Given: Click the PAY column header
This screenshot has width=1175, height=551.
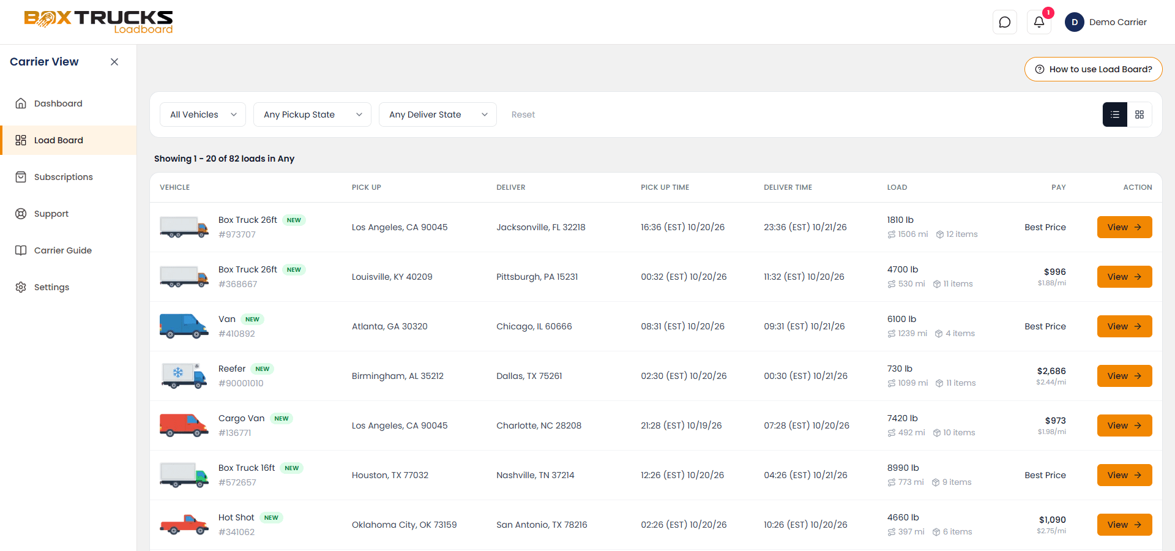Looking at the screenshot, I should (x=1059, y=187).
